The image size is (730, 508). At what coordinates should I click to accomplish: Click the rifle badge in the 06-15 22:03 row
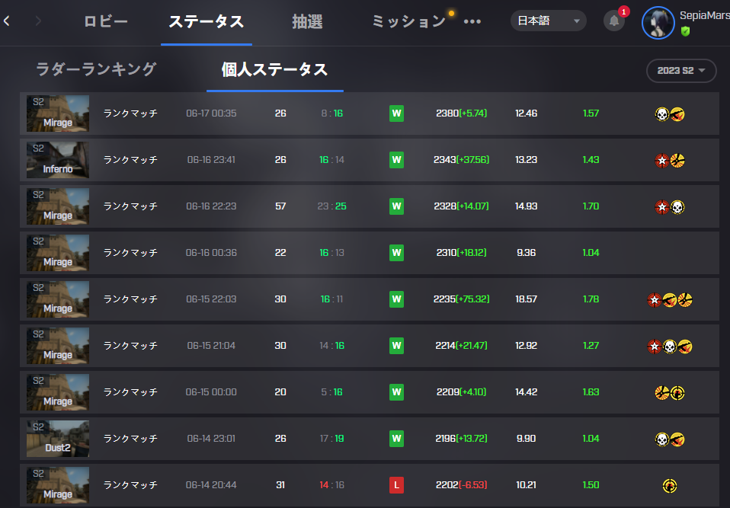[670, 300]
